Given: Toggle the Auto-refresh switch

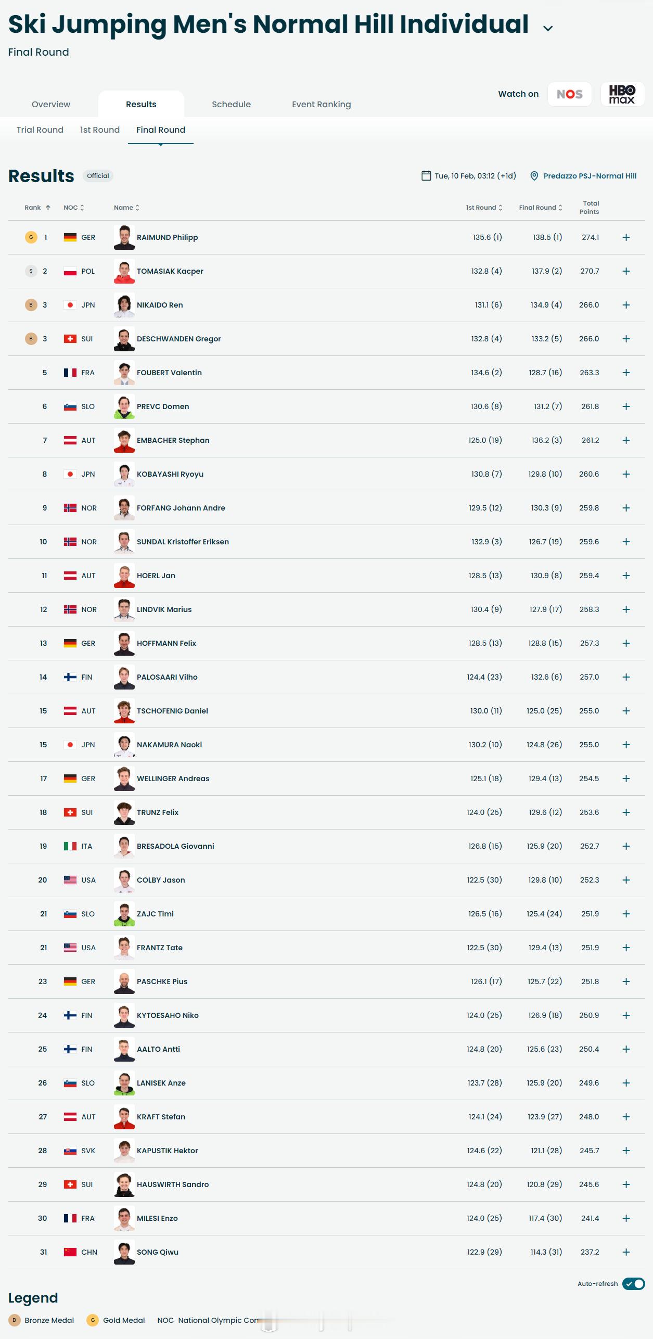Looking at the screenshot, I should (633, 1284).
